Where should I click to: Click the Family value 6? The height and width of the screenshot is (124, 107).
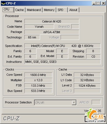click(30, 51)
